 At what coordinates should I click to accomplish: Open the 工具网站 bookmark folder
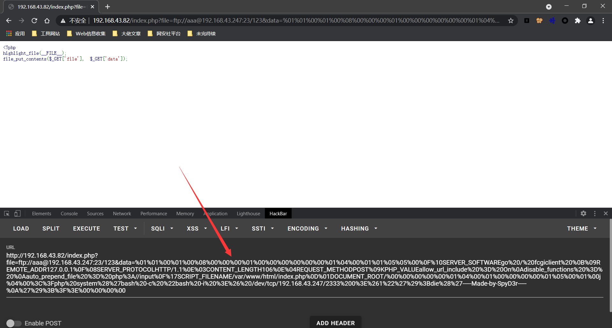[x=46, y=33]
